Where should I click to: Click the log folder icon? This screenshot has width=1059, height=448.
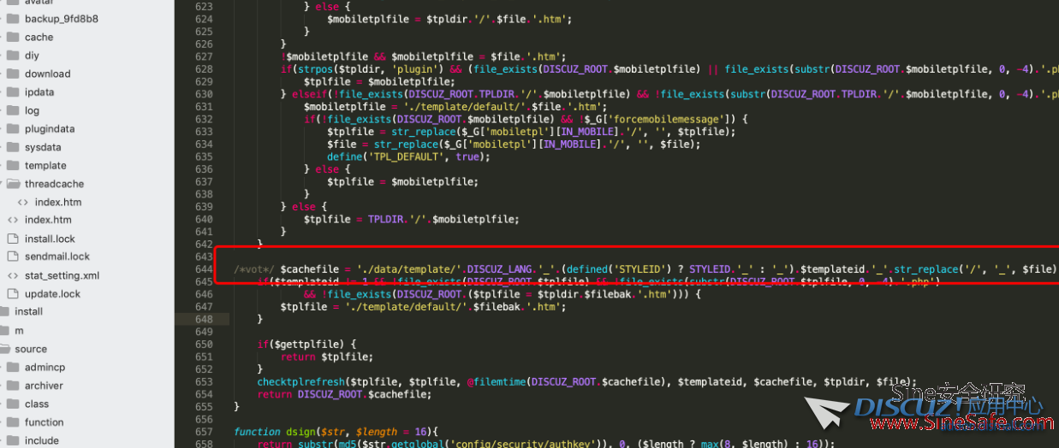tap(12, 110)
